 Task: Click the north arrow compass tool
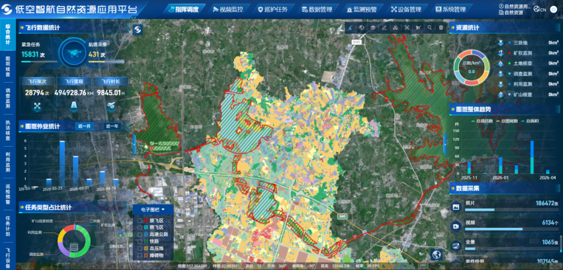coord(350,28)
